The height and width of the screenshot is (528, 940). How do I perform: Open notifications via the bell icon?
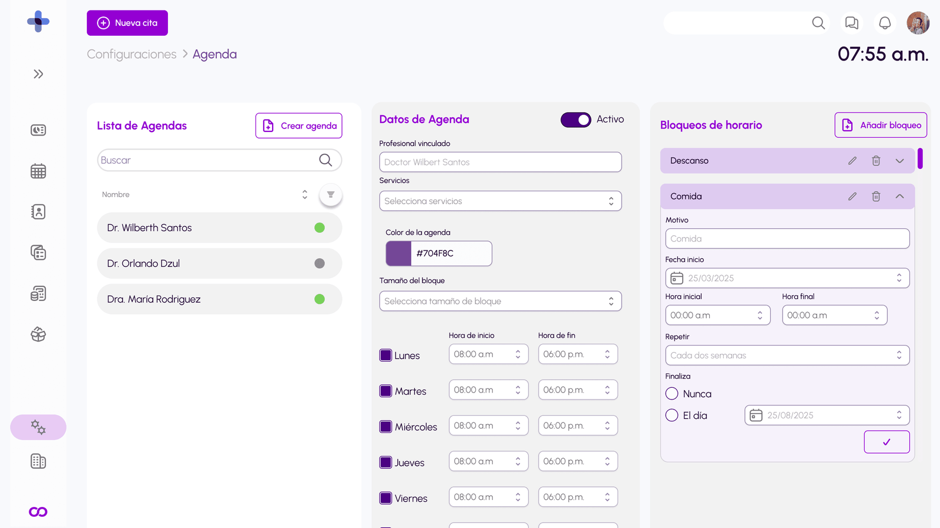[884, 23]
